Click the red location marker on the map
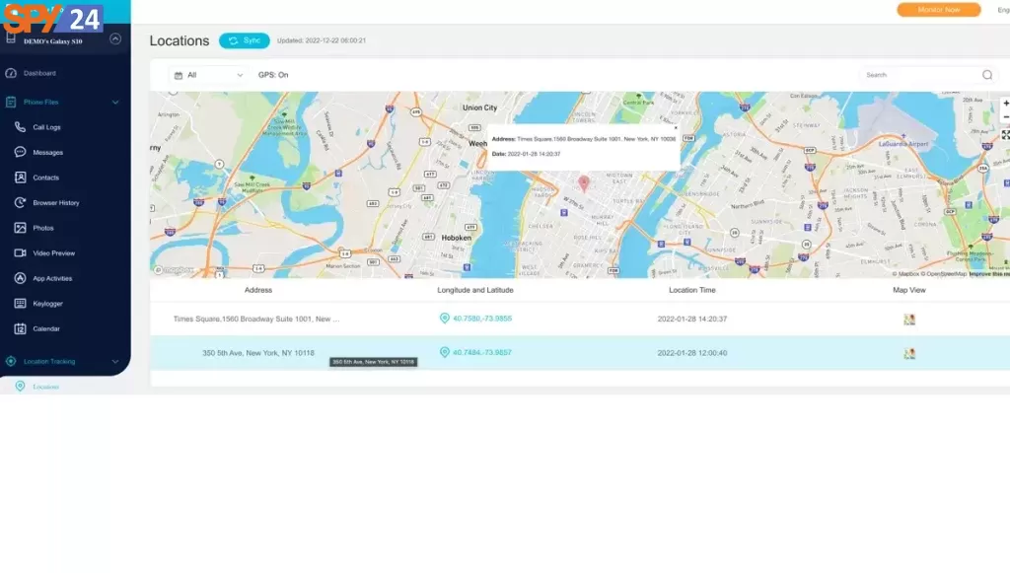Viewport: 1010px width, 573px height. (x=584, y=183)
